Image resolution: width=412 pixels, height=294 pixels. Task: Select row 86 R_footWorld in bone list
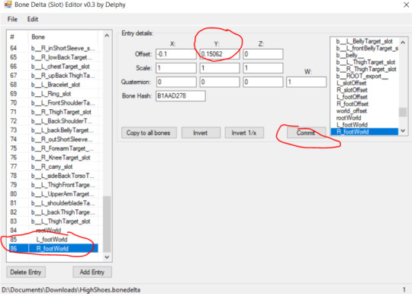(x=53, y=248)
